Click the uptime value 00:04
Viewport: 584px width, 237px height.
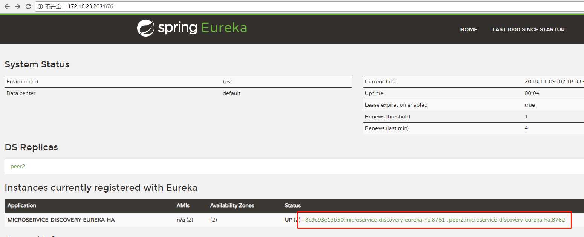(532, 93)
